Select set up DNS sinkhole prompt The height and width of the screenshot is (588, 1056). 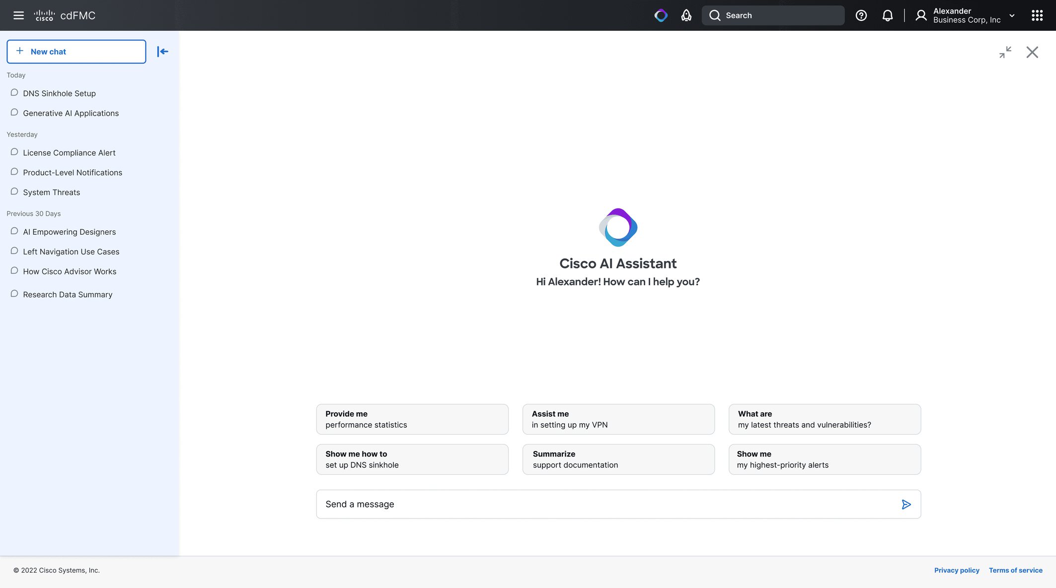412,459
